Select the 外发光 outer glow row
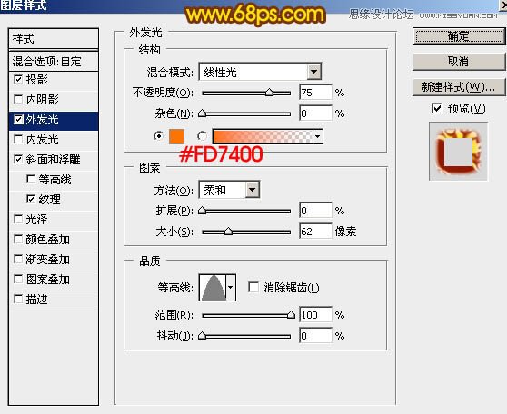 (54, 120)
